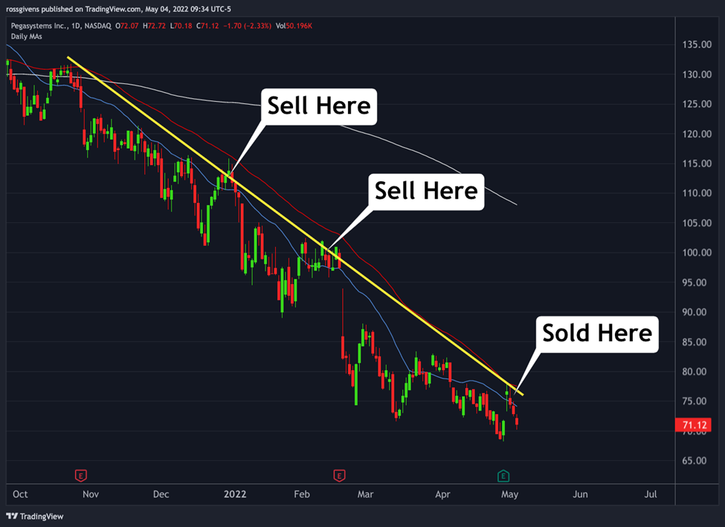
Task: Click the 65.00 level on the price axis
Action: pyautogui.click(x=694, y=460)
